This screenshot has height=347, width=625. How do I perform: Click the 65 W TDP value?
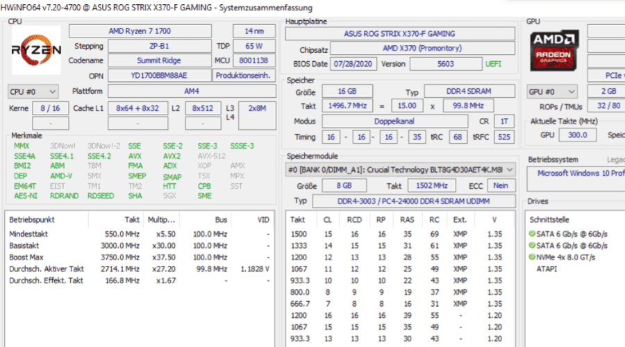tap(254, 46)
